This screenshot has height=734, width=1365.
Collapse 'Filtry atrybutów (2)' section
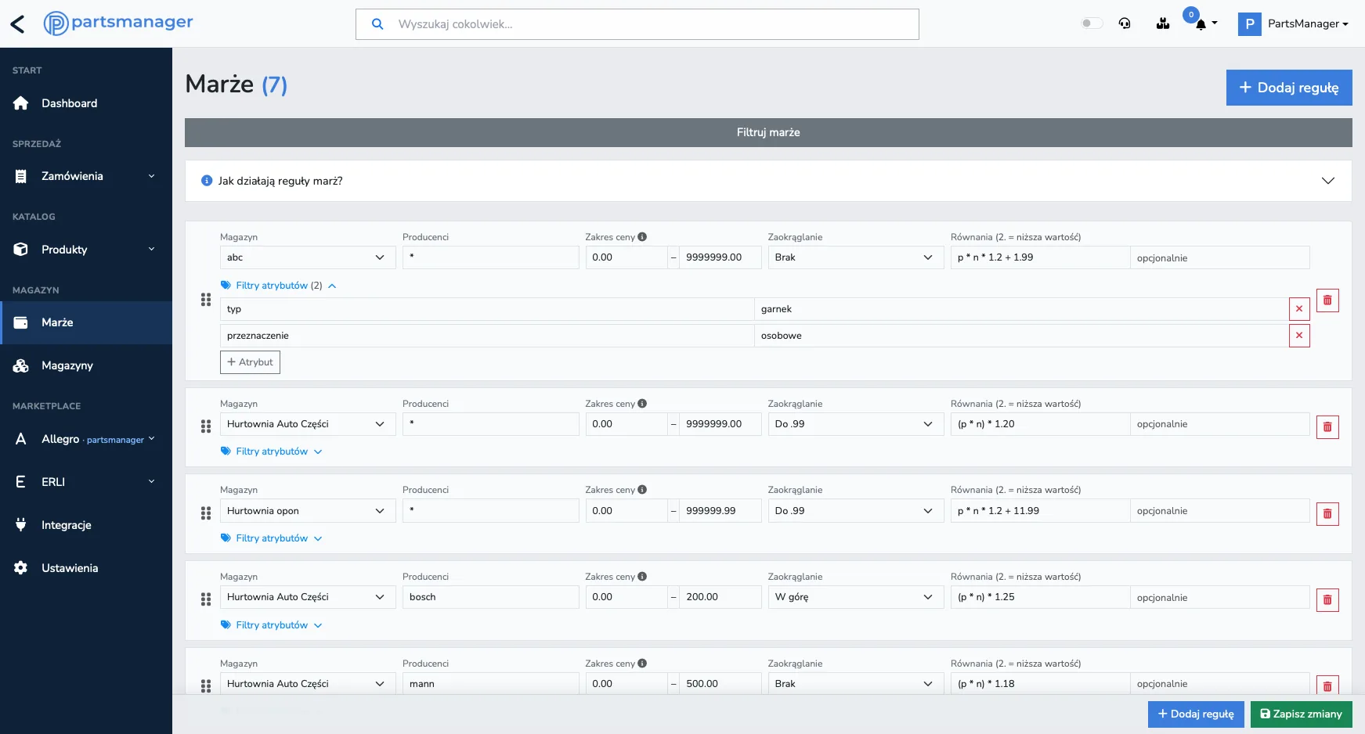[279, 286]
